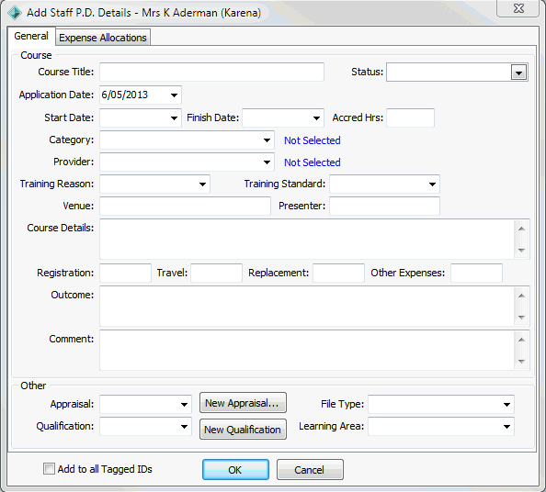
Task: Click the New Appraisal... button
Action: [x=243, y=403]
